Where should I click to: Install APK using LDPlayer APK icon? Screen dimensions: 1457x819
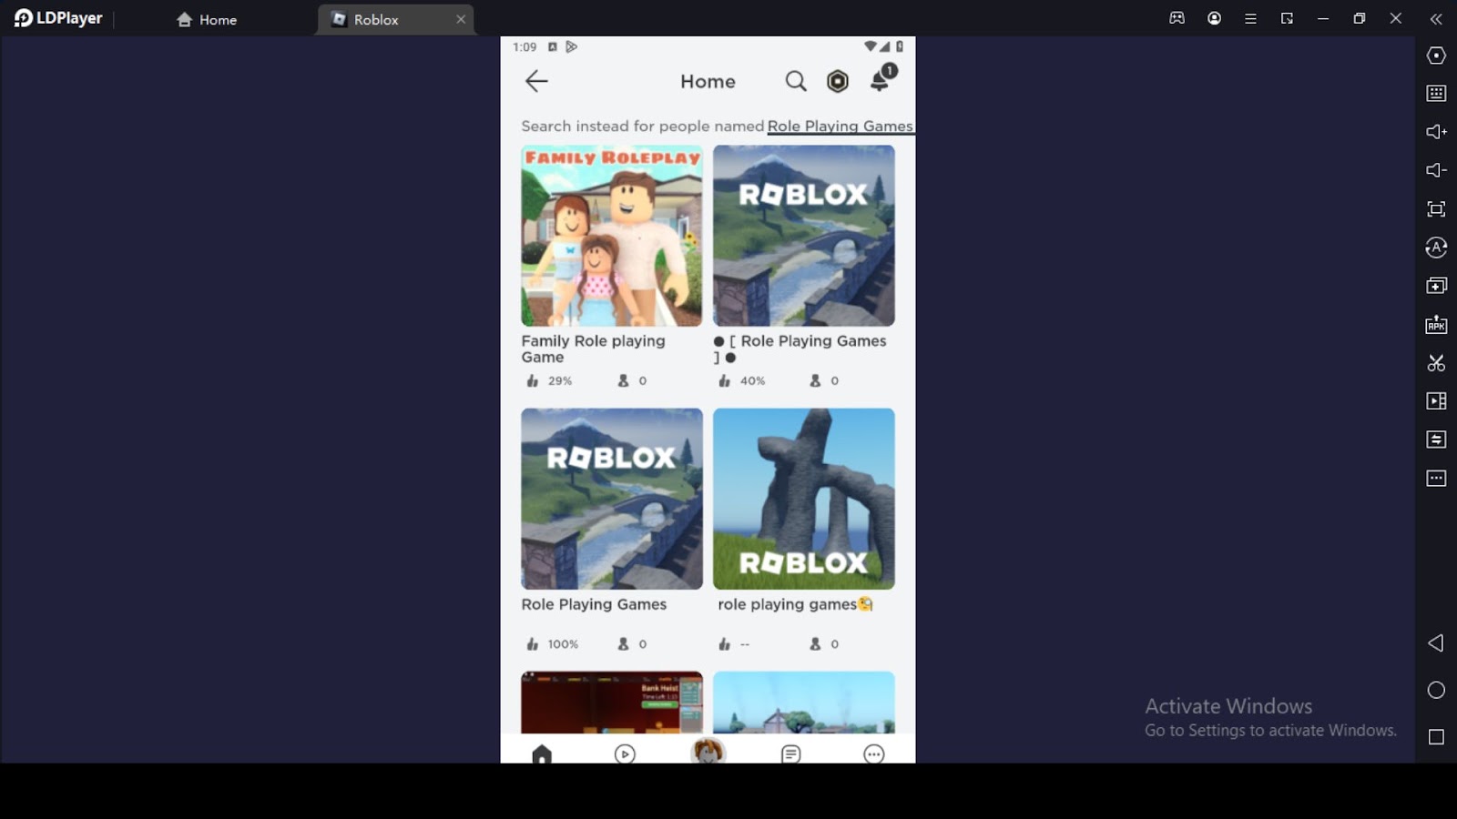point(1436,324)
